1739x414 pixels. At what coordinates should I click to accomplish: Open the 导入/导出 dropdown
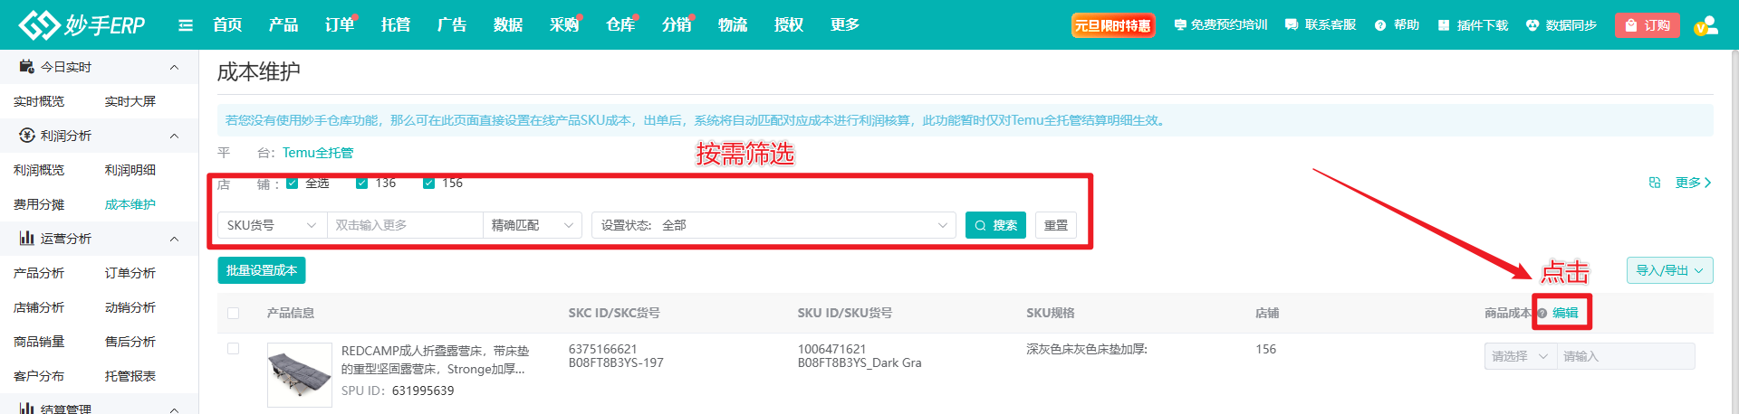point(1669,270)
